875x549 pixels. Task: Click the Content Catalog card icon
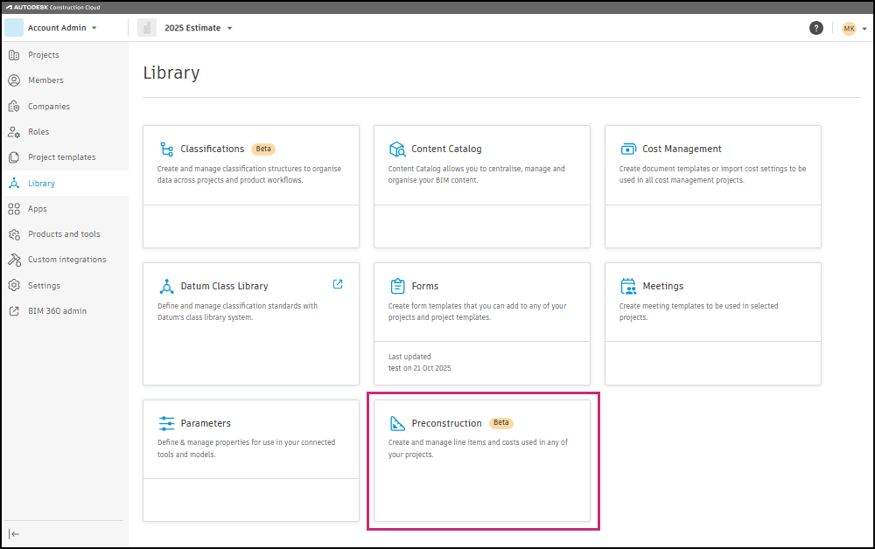pos(397,149)
